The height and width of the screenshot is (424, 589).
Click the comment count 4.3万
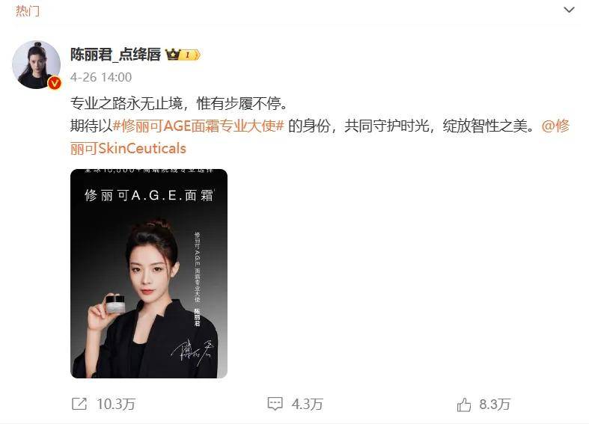(308, 405)
